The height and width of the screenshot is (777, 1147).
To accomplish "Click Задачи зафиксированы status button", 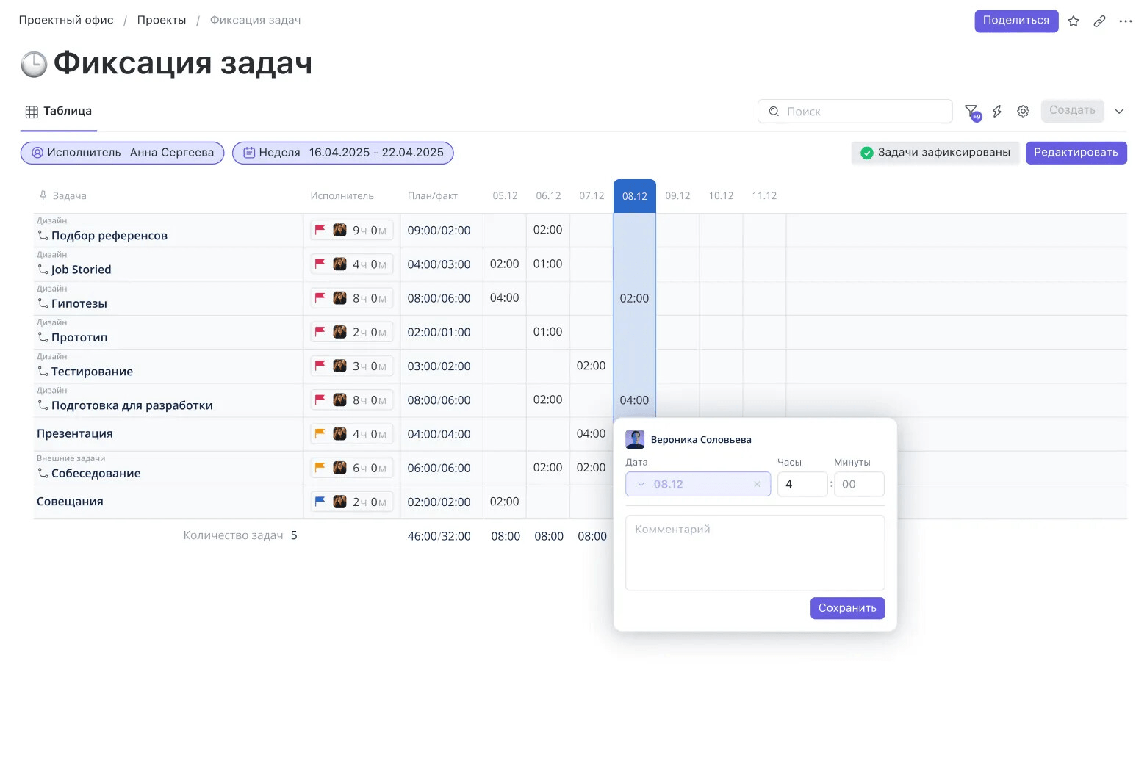I will pos(935,153).
